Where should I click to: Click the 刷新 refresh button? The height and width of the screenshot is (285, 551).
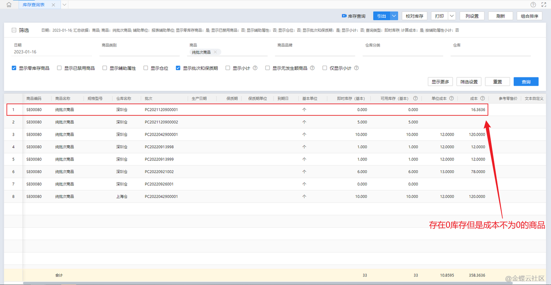[x=501, y=16]
